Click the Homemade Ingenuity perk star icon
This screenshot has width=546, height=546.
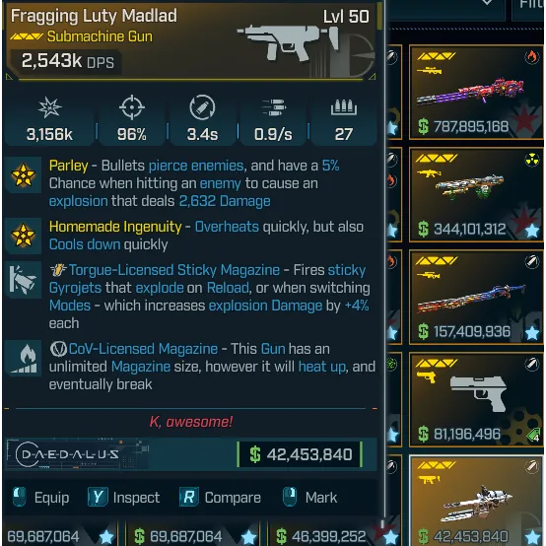(x=24, y=236)
